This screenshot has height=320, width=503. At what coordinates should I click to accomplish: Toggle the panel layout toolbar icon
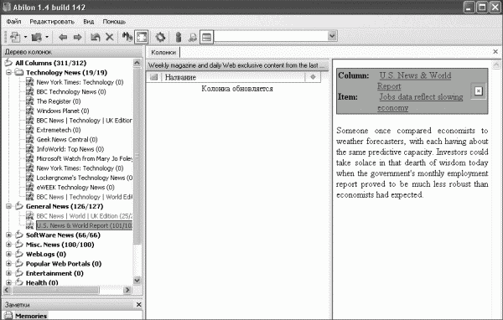coord(207,37)
